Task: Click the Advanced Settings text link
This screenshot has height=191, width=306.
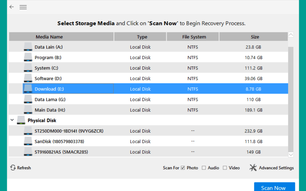Action: (x=276, y=168)
